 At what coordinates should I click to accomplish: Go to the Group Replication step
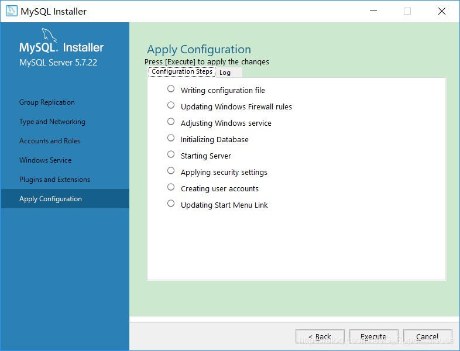pyautogui.click(x=47, y=102)
